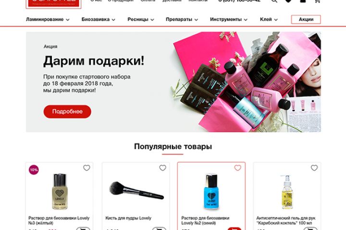Image resolution: width=346 pixels, height=230 pixels.
Task: Open the Кисть для пудры Lovely product image
Action: [x=136, y=191]
